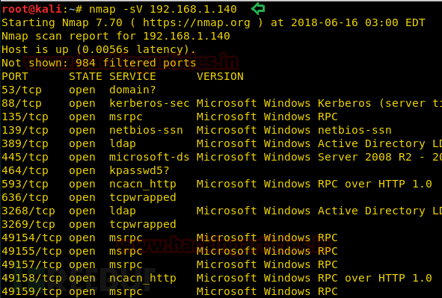Viewport: 442px width, 298px height.
Task: Select the 53/tcp port entry
Action: [22, 90]
